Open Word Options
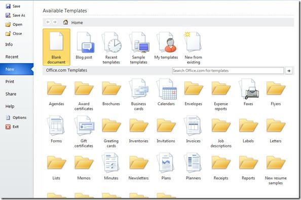Screen dimensions: 301x200 click(x=16, y=117)
